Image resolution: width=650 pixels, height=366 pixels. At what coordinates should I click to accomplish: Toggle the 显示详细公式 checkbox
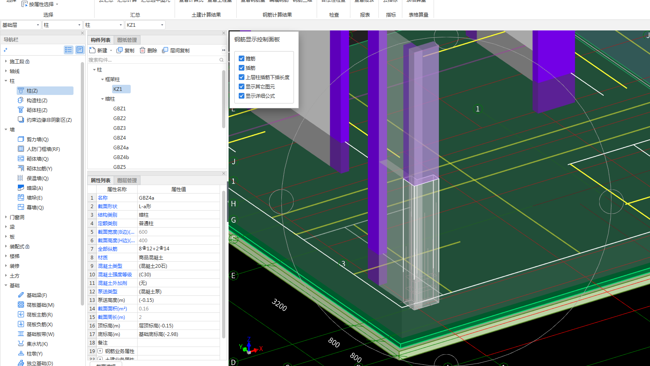(x=242, y=96)
